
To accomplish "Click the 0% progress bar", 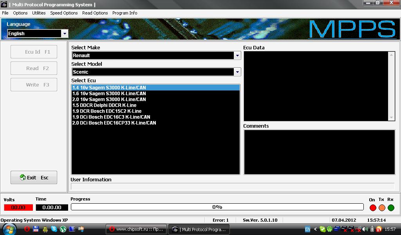I will tap(217, 207).
